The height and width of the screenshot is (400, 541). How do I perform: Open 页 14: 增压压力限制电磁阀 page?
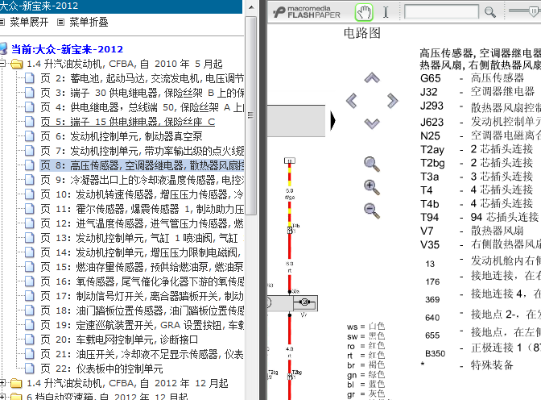(141, 252)
